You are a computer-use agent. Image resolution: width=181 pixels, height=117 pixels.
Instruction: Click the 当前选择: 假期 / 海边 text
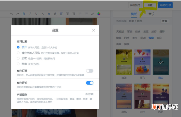click(129, 21)
